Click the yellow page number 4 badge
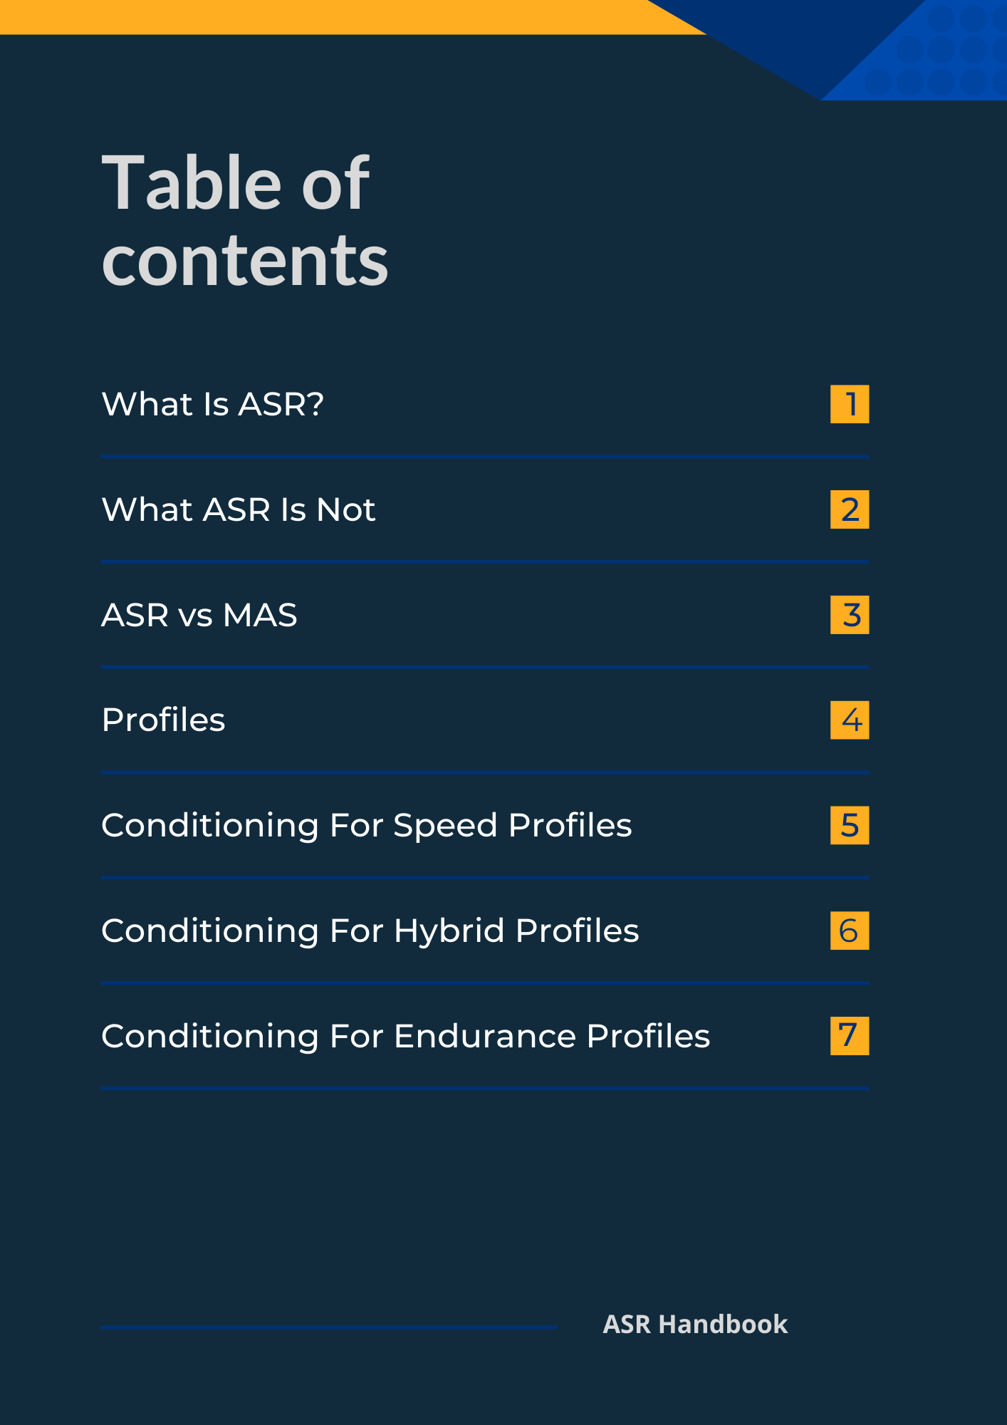Screen dimensions: 1007x1425 coord(850,720)
